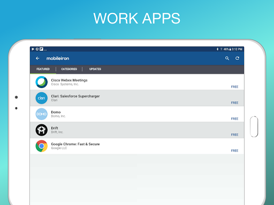Open Google Chrome: Fast & Secure title
Screen dimensions: 274x205
point(75,144)
